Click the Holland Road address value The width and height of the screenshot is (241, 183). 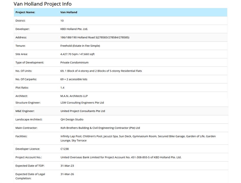click(x=95, y=38)
